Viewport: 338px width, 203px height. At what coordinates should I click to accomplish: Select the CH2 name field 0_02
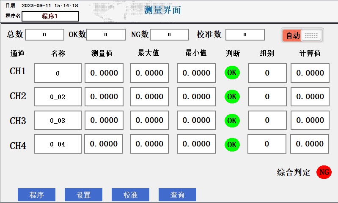58,97
